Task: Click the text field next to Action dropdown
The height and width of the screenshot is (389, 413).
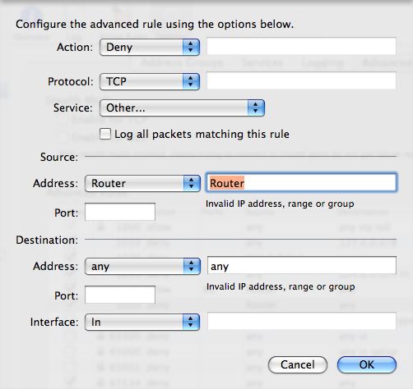Action: click(301, 46)
